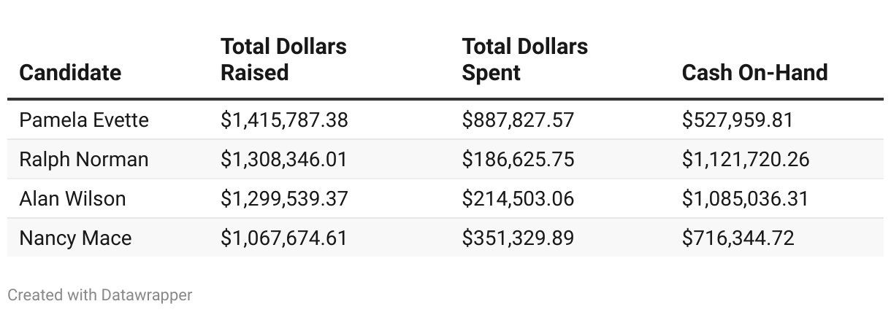This screenshot has width=891, height=312.
Task: Click Nancy Mace's spent amount $351,329.89
Action: point(518,238)
